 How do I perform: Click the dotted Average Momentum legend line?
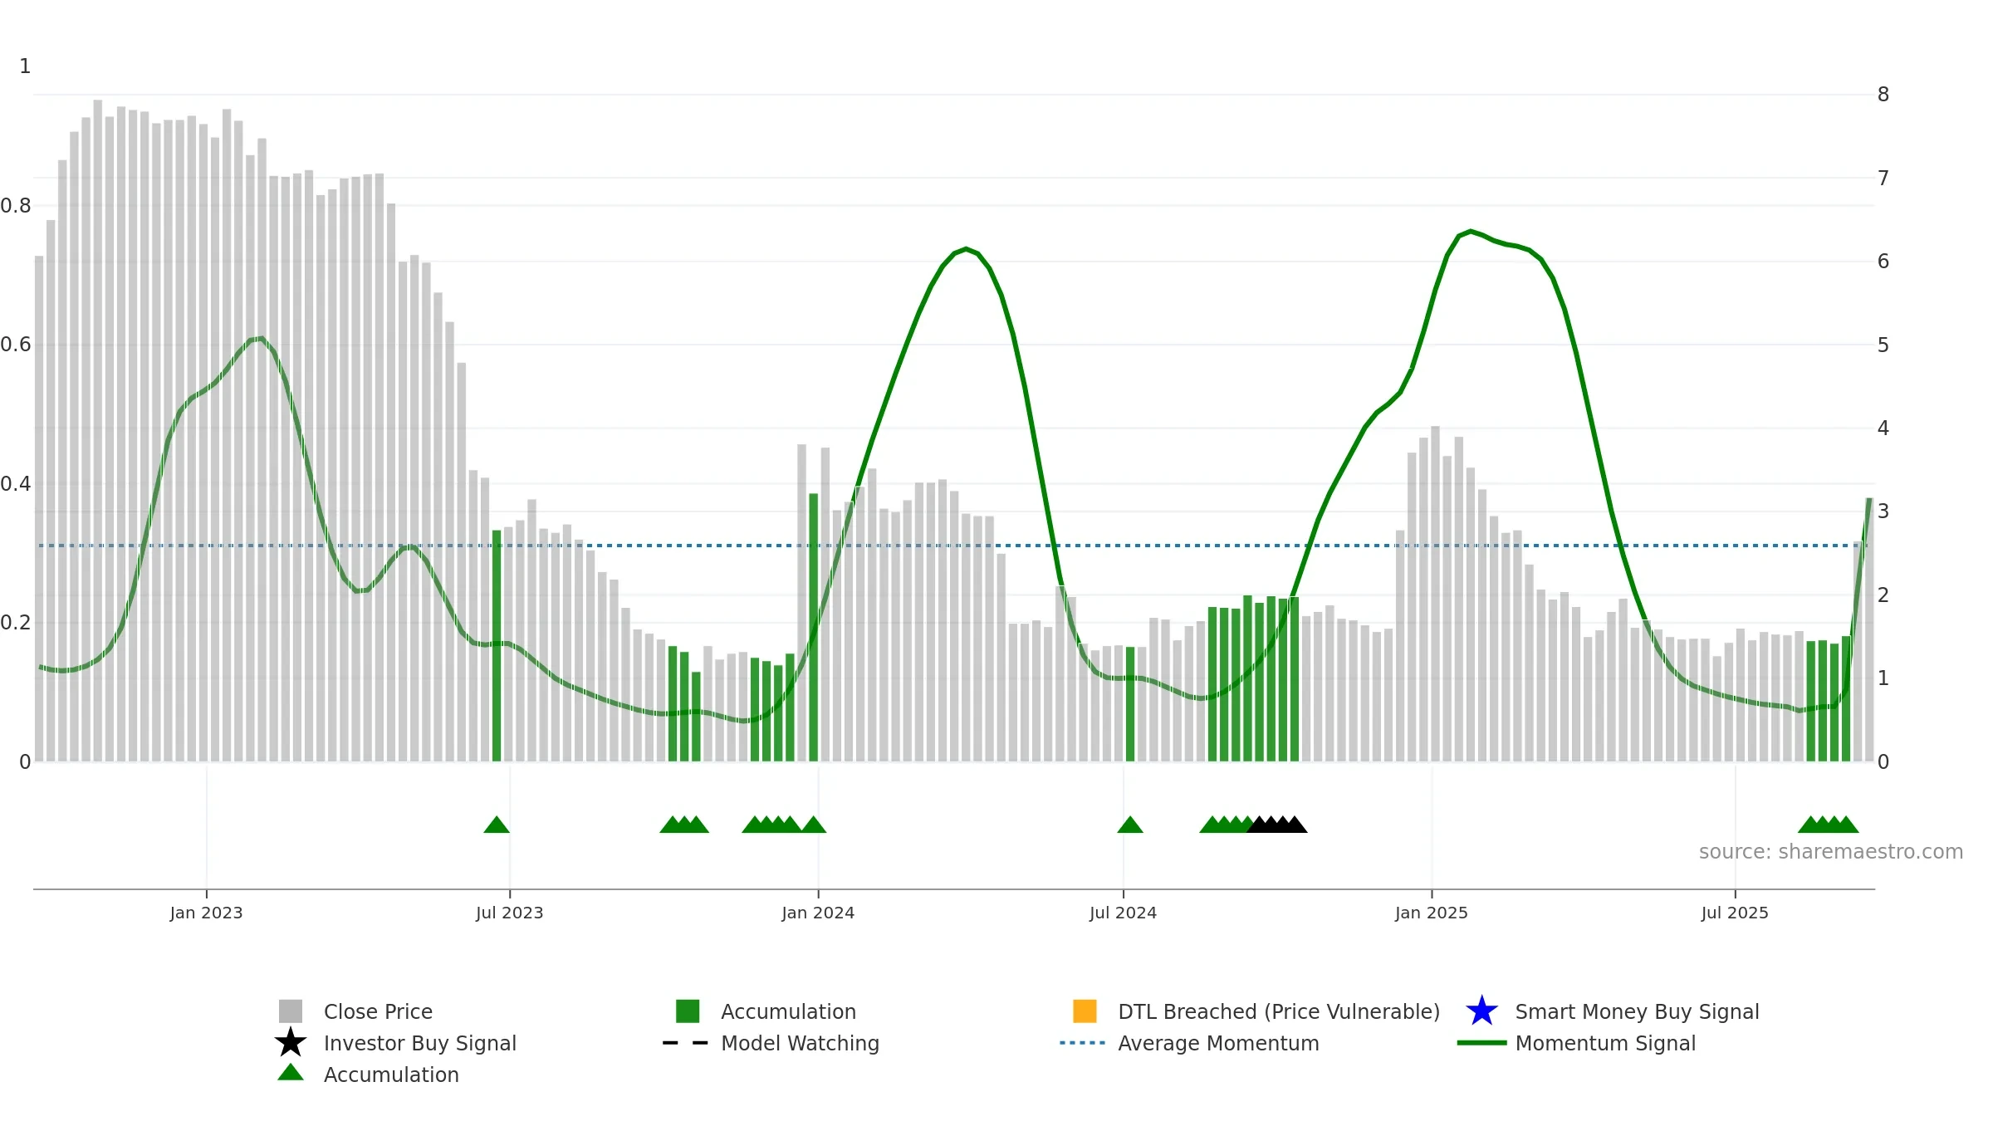tap(1083, 1043)
